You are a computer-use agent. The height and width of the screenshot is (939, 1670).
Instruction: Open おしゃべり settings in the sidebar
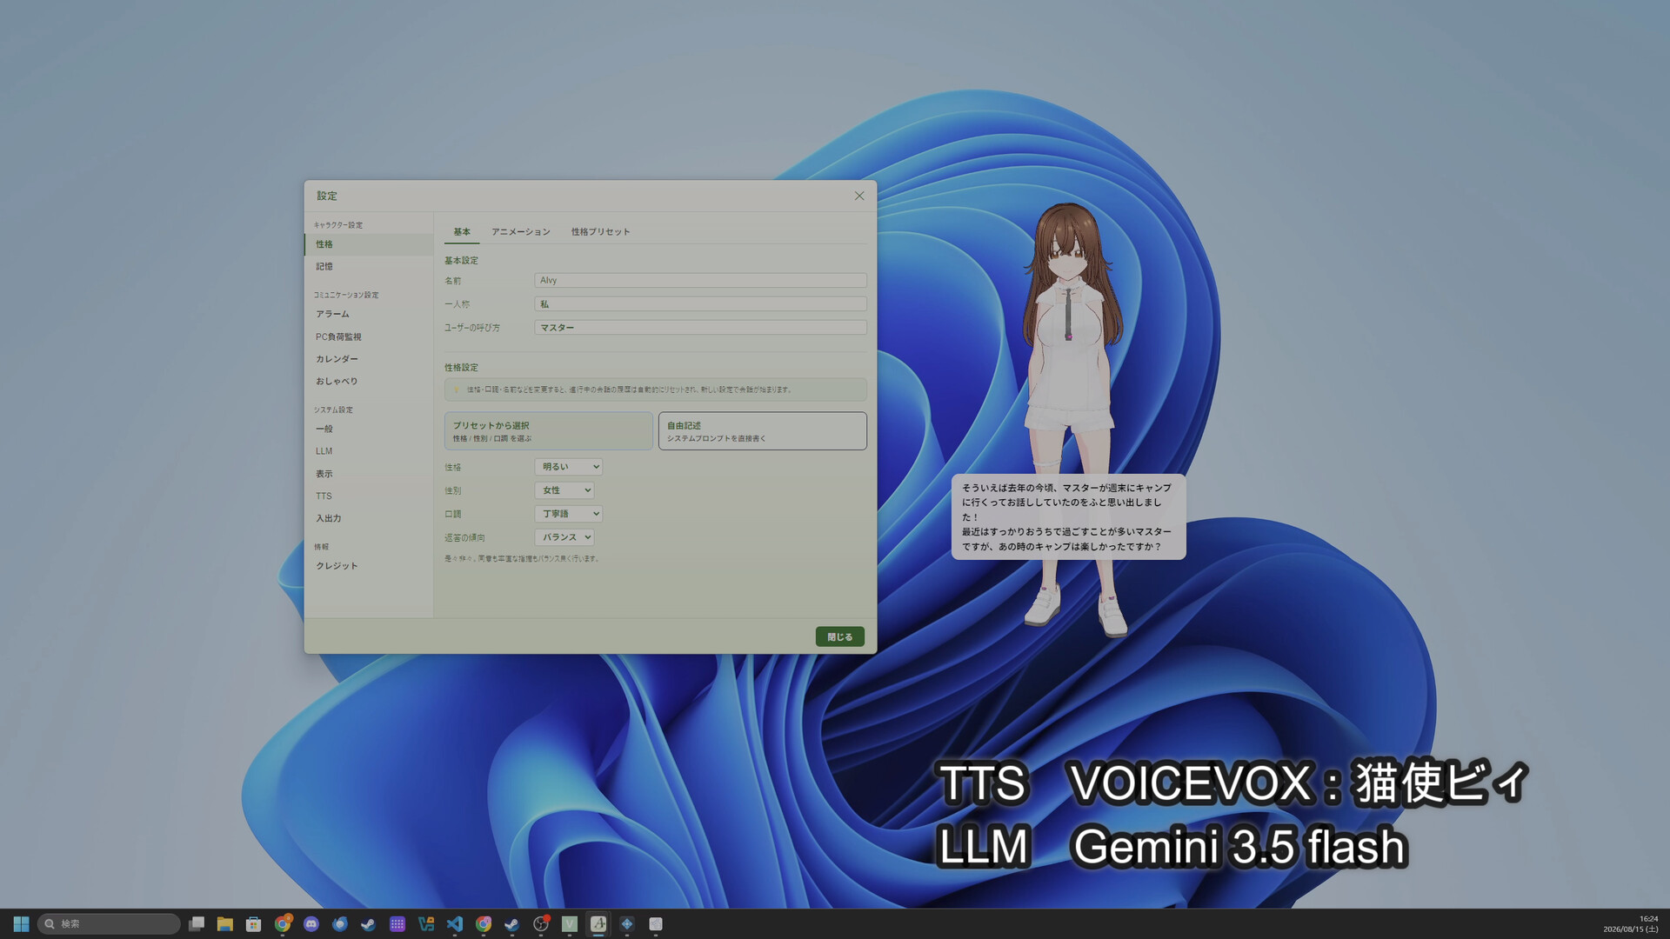click(369, 381)
